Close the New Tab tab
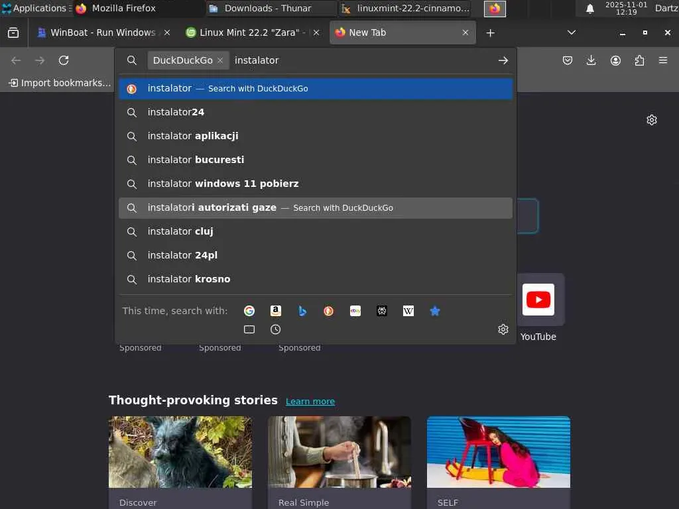Viewport: 679px width, 509px height. [465, 32]
